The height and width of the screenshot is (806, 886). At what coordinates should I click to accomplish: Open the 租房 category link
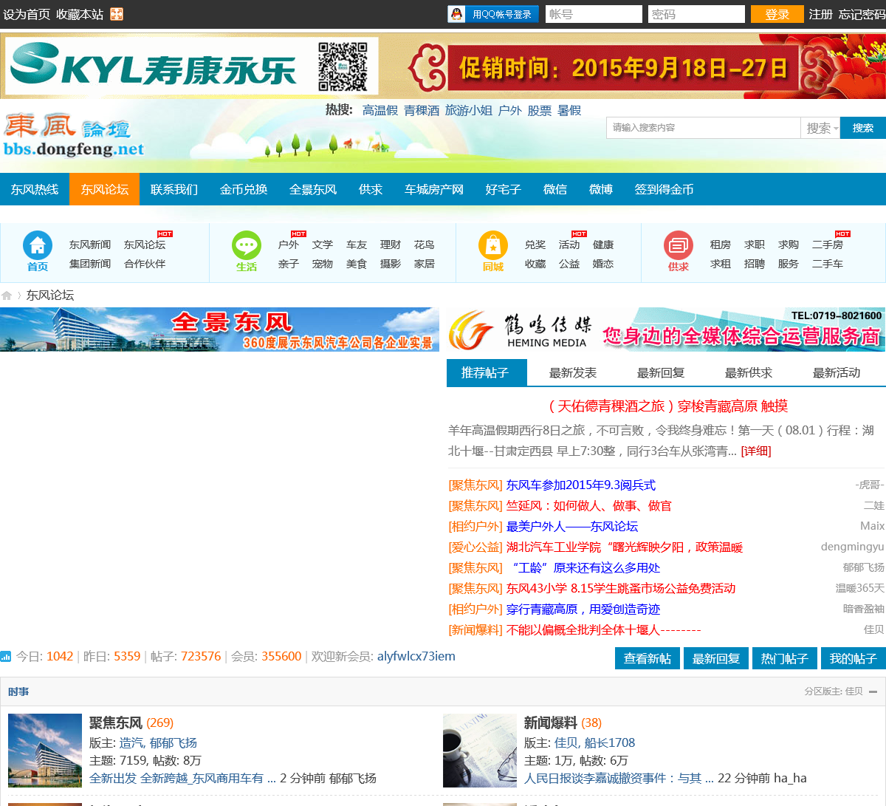click(x=721, y=245)
